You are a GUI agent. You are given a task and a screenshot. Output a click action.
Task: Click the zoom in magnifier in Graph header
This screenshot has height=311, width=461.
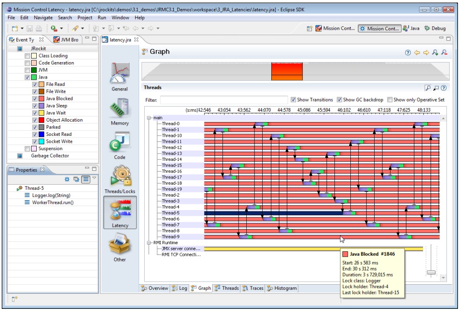click(x=435, y=53)
